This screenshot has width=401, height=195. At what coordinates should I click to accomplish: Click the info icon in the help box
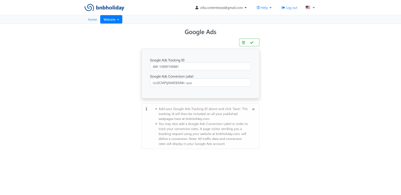tap(146, 109)
